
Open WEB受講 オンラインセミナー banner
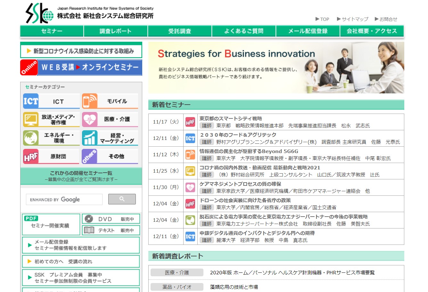coord(81,67)
